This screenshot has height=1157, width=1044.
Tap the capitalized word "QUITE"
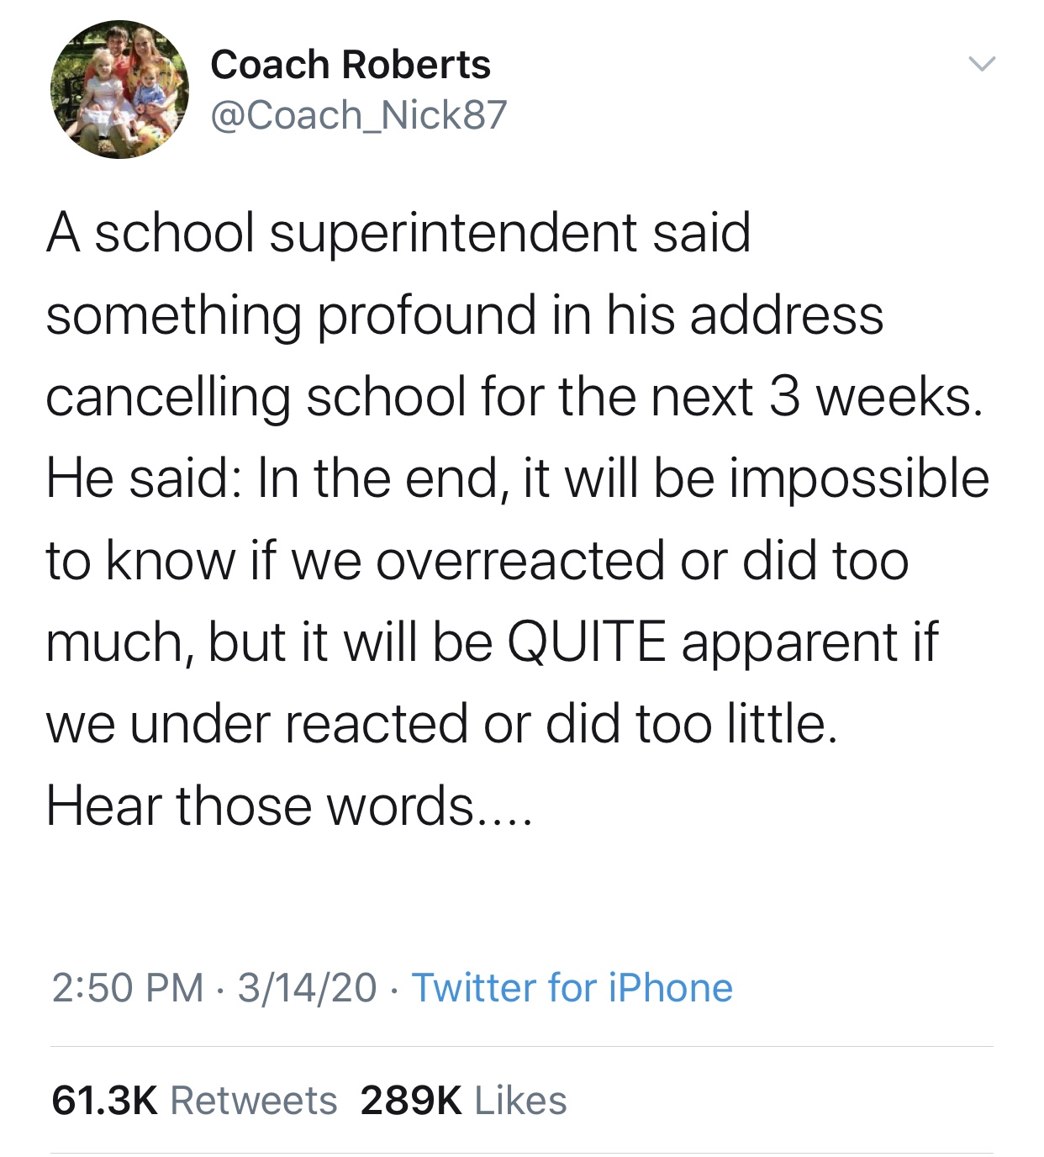pyautogui.click(x=587, y=642)
